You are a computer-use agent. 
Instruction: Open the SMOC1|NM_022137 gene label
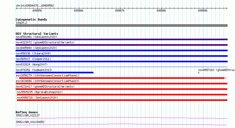coord(28,115)
